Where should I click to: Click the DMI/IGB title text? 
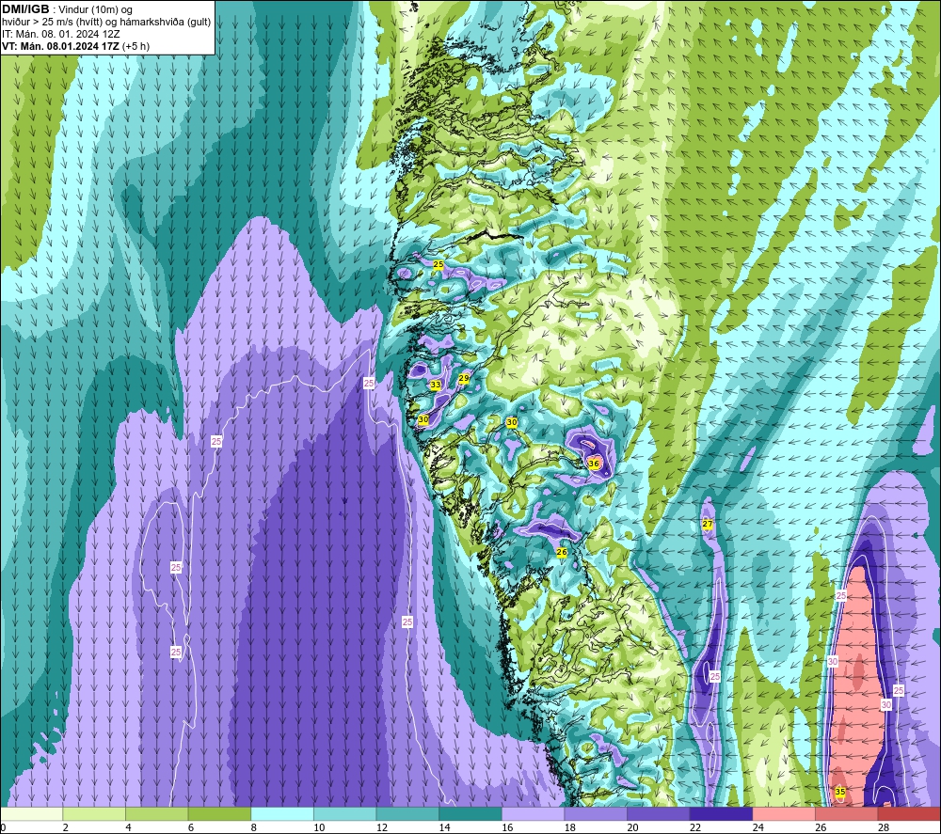(25, 9)
